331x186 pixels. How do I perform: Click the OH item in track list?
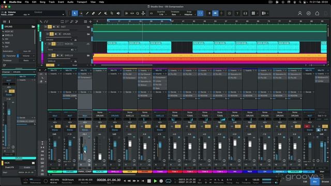coord(7,47)
